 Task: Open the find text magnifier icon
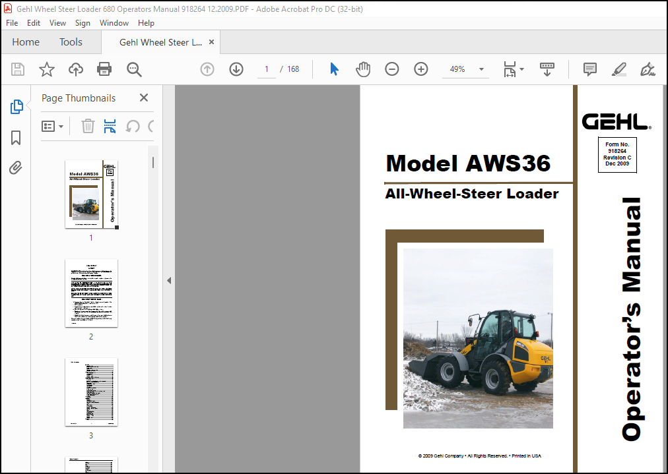[x=134, y=69]
